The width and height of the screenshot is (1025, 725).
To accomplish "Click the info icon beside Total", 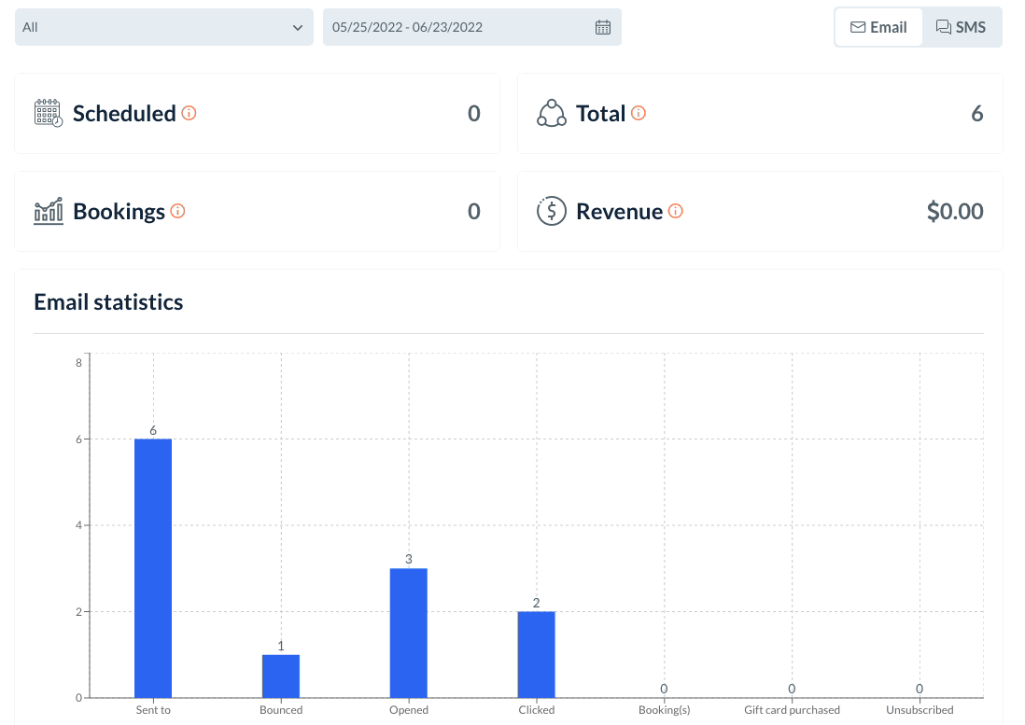I will 639,114.
